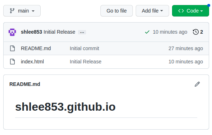Screen dimensions: 212x135
Task: Click the index.html file icon
Action: pyautogui.click(x=13, y=62)
